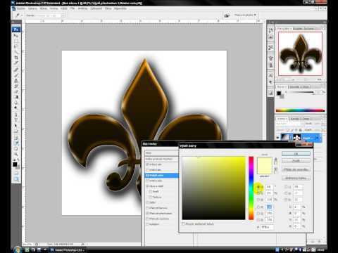The width and height of the screenshot is (338, 253).
Task: Enable Pouze webové barvy checkbox
Action: [183, 224]
